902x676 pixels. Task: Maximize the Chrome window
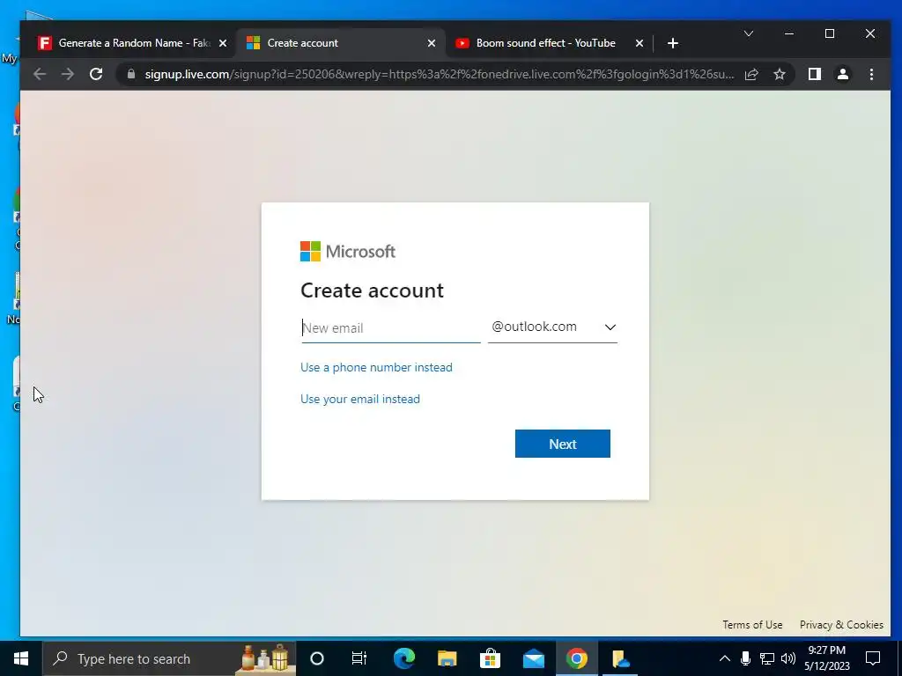click(x=830, y=34)
